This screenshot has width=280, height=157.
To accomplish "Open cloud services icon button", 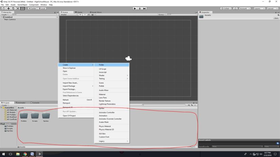I will 236,8.
